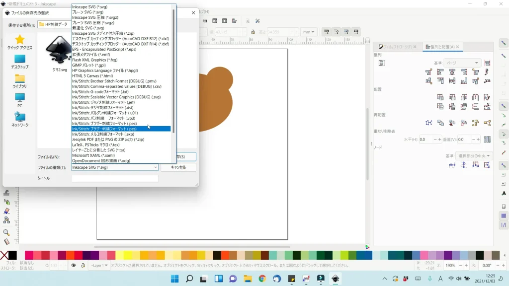Click the キャンセル button
Image resolution: width=509 pixels, height=286 pixels.
tap(178, 167)
